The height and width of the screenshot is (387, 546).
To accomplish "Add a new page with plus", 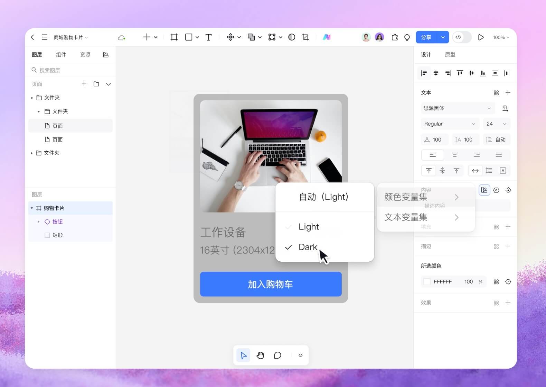I will pos(84,84).
